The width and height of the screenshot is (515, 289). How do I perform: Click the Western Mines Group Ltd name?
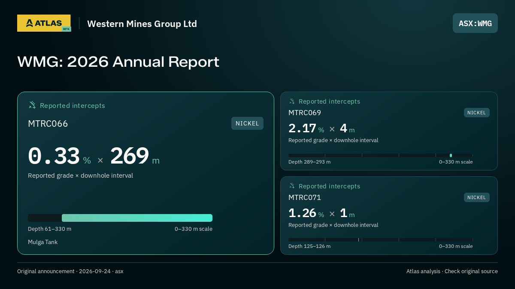tap(142, 24)
